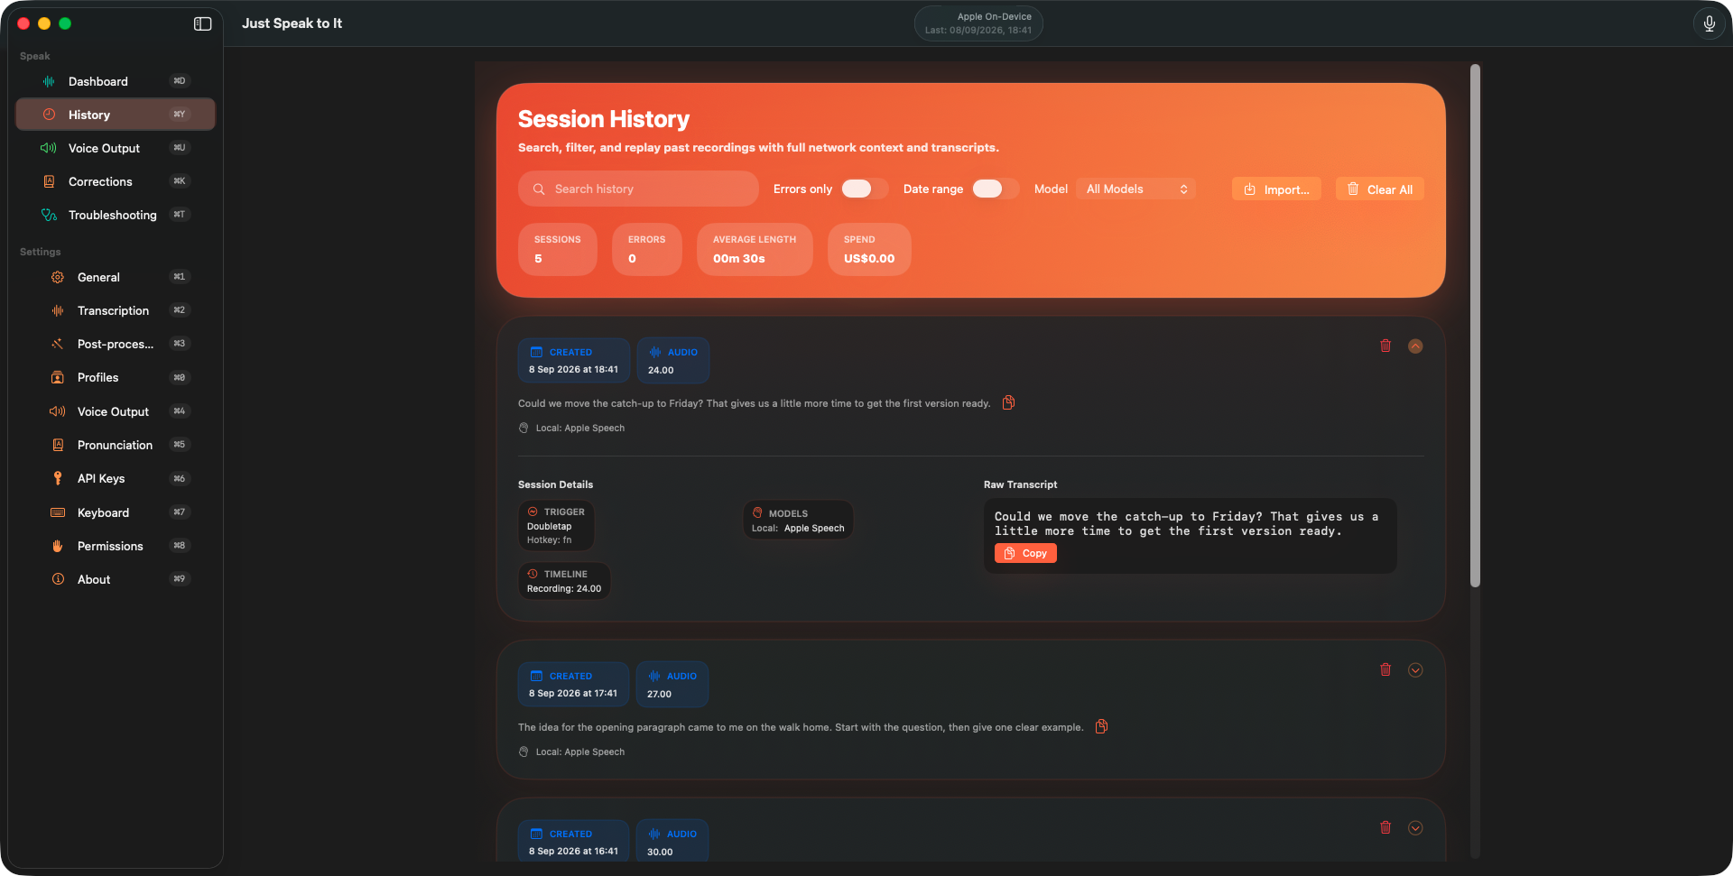Click the vertical scrollbar of history list
The height and width of the screenshot is (876, 1733).
1475,325
